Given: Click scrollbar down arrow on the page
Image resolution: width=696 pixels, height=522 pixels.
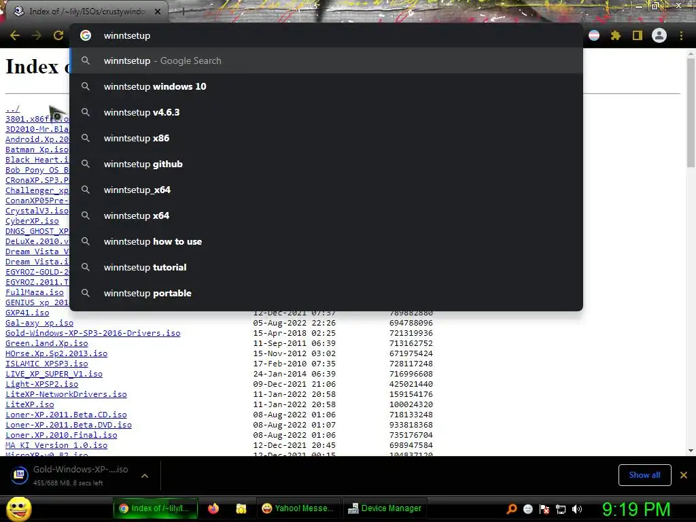Looking at the screenshot, I should point(691,451).
